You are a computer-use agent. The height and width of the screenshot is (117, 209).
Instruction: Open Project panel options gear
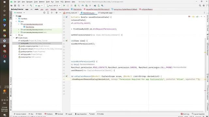point(56,13)
